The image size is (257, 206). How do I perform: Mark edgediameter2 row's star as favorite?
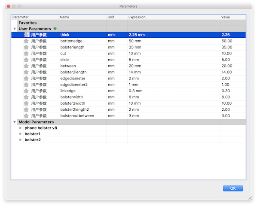pyautogui.click(x=26, y=85)
